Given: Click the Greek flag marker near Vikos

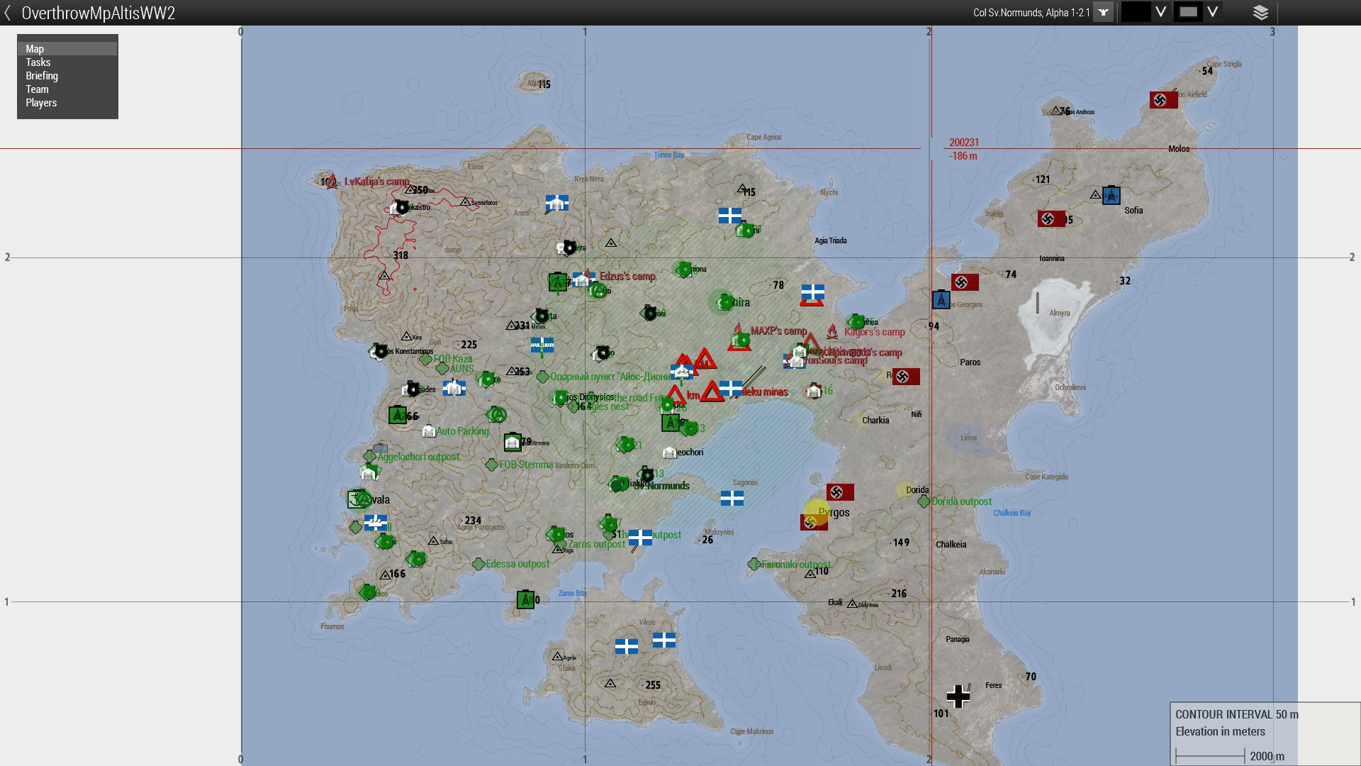Looking at the screenshot, I should [x=663, y=640].
